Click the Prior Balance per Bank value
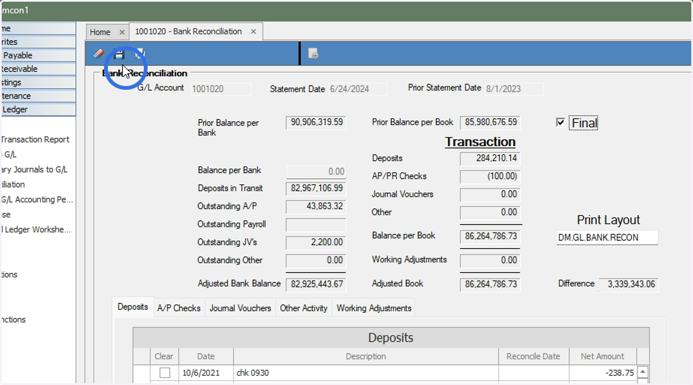This screenshot has height=385, width=693. pos(316,122)
